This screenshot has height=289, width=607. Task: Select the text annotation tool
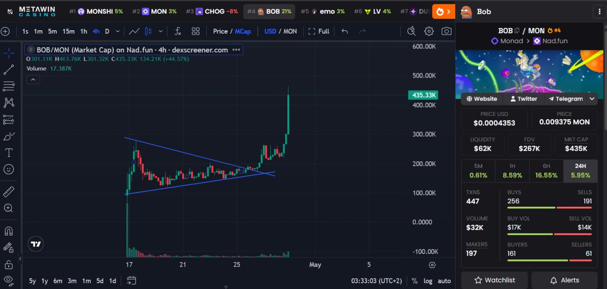[9, 153]
